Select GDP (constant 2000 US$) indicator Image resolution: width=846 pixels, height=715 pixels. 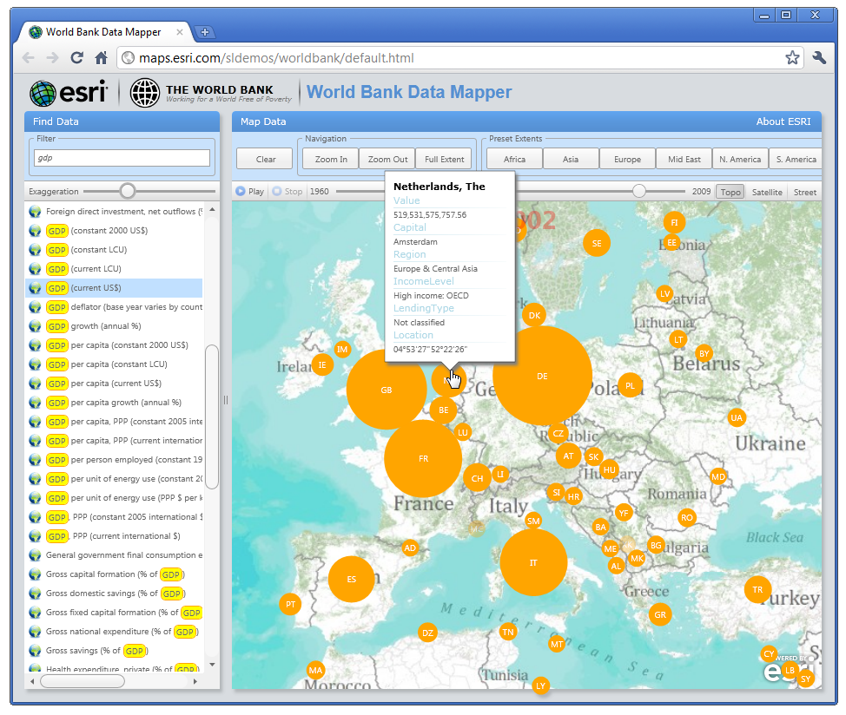114,231
